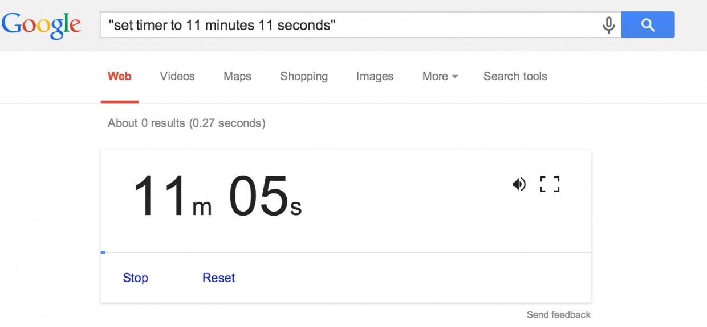Screen dimensions: 707x327
Task: Open the Search tools options
Action: coord(515,76)
